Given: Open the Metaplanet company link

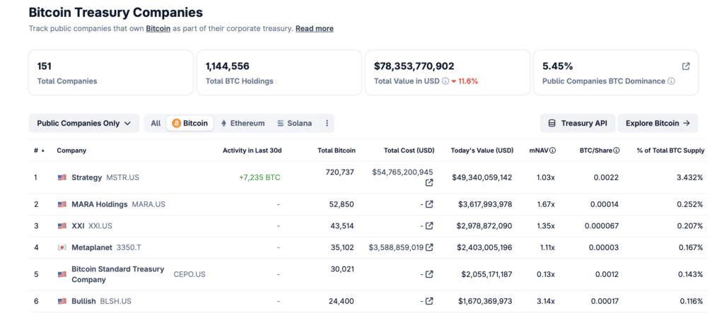Looking at the screenshot, I should [x=92, y=247].
